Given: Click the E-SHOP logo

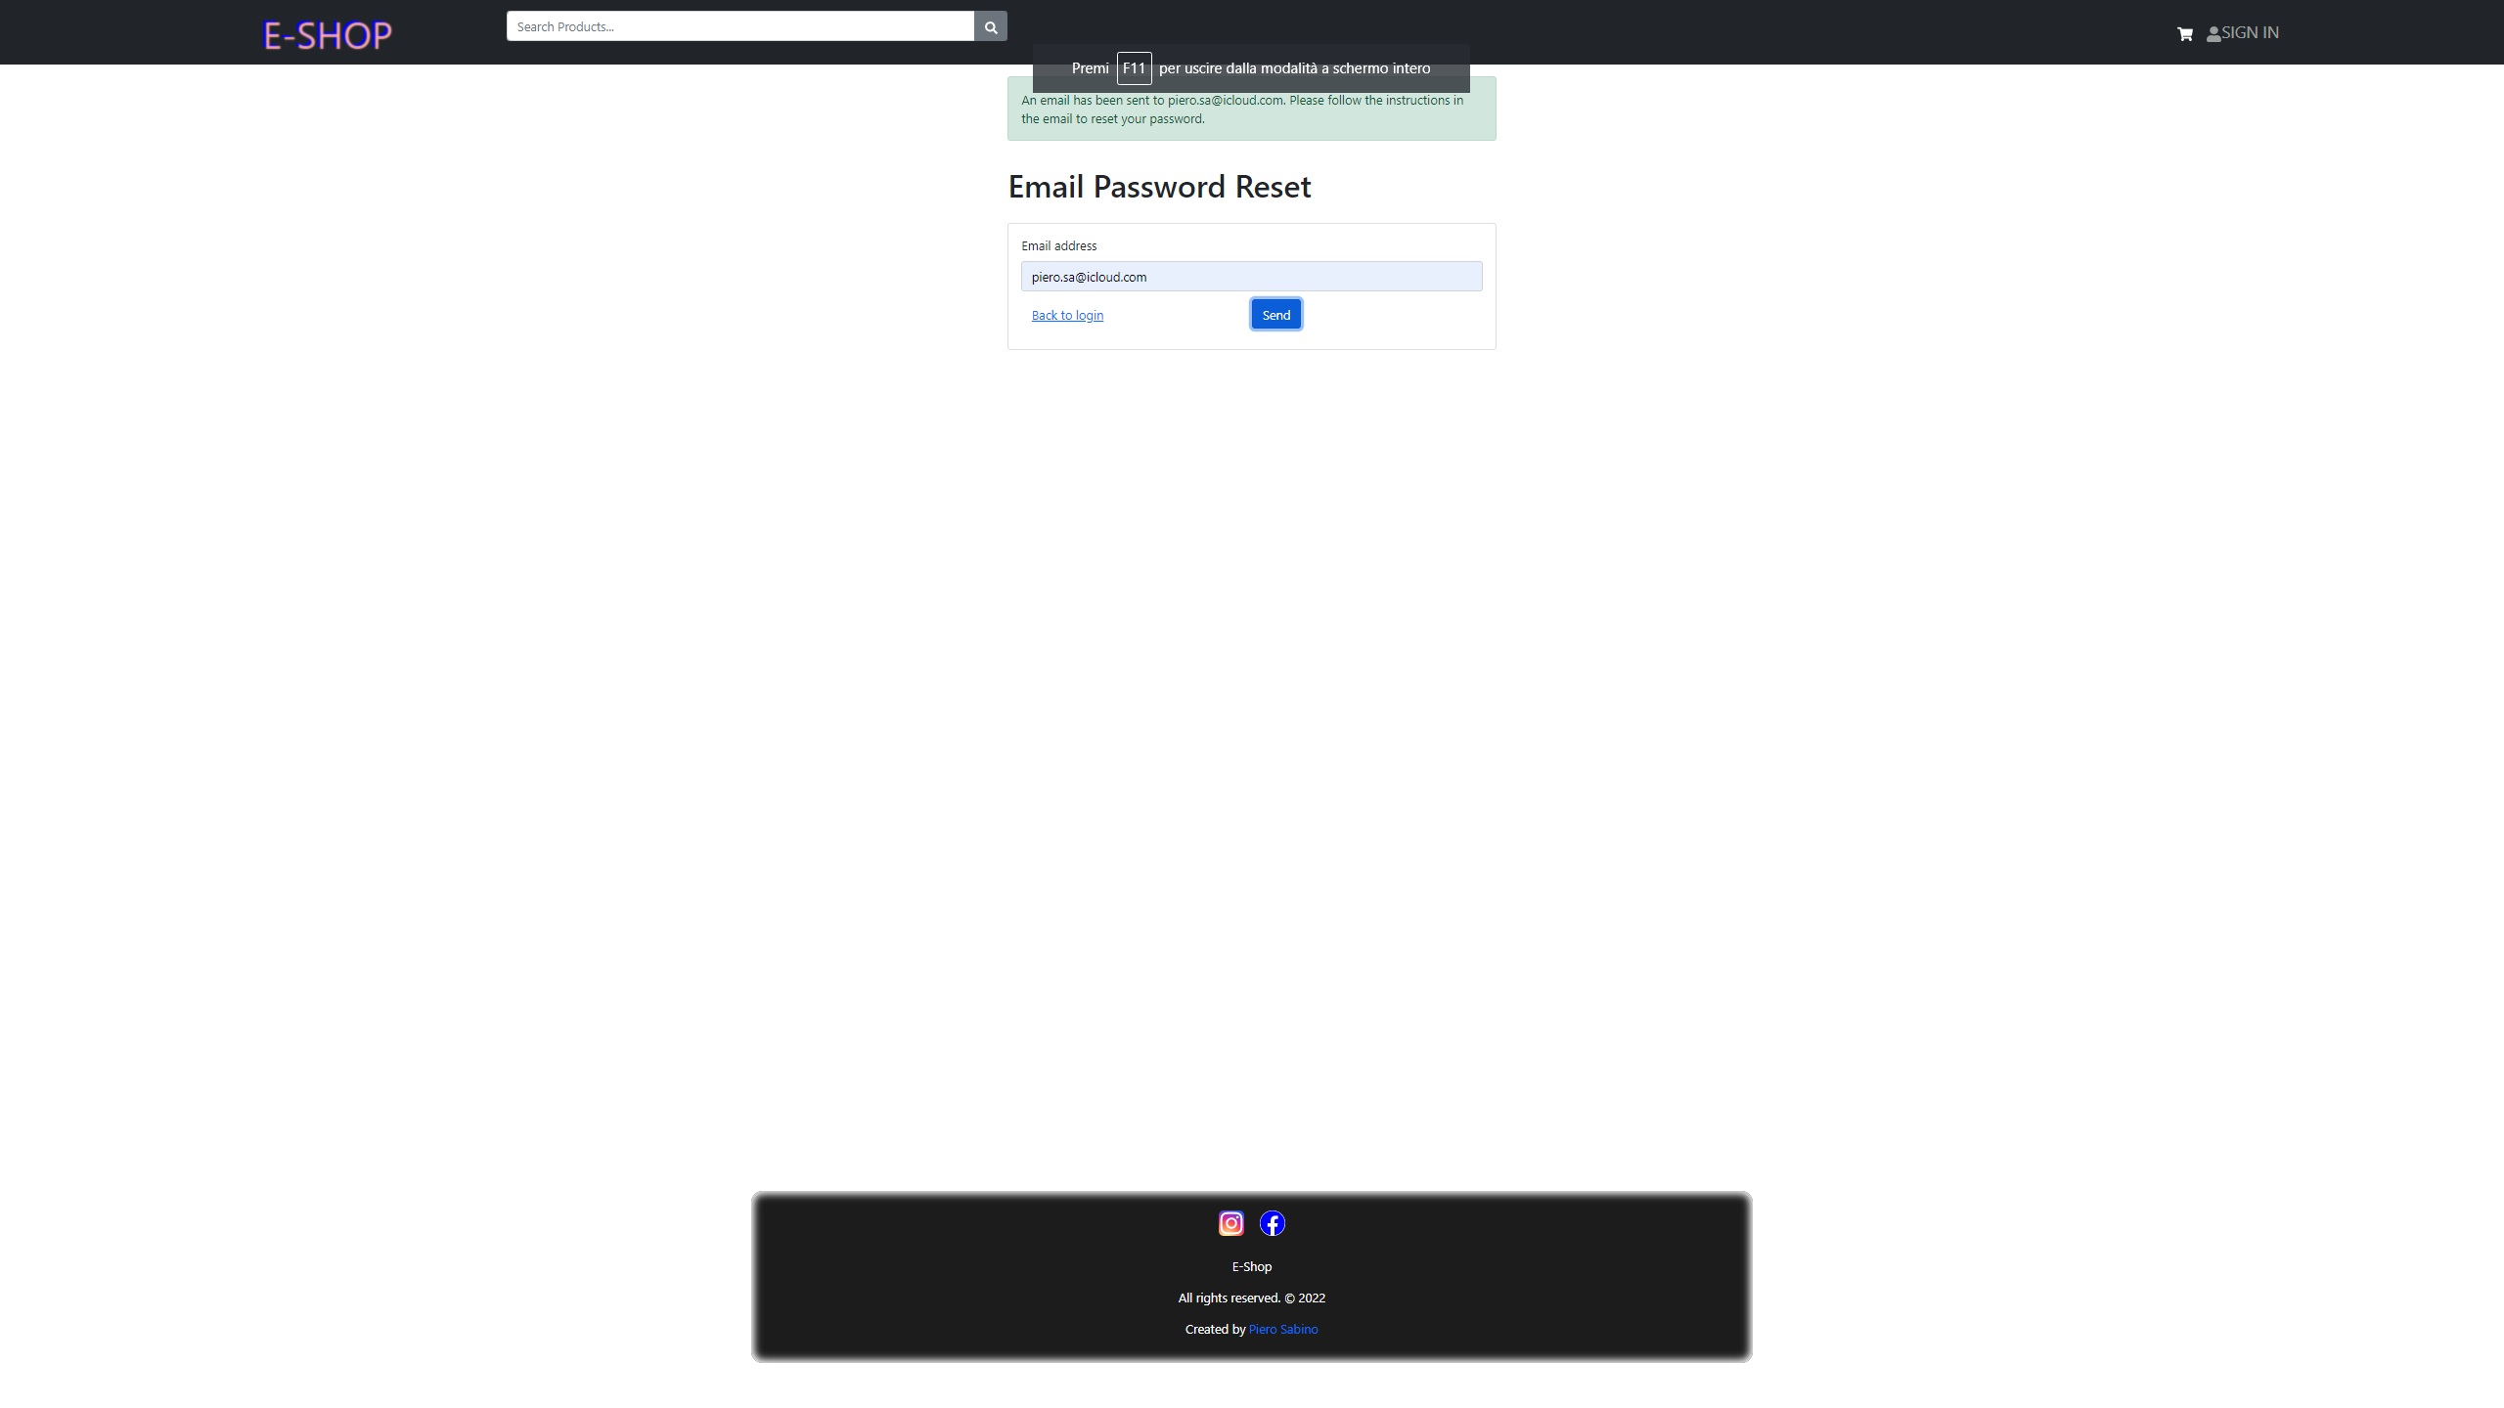Looking at the screenshot, I should click(x=328, y=35).
